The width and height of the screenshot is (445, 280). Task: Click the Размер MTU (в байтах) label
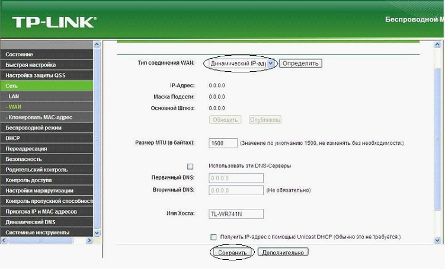coord(165,143)
